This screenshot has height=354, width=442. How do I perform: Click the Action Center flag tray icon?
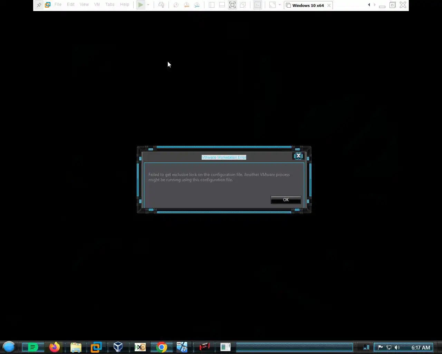click(x=380, y=347)
